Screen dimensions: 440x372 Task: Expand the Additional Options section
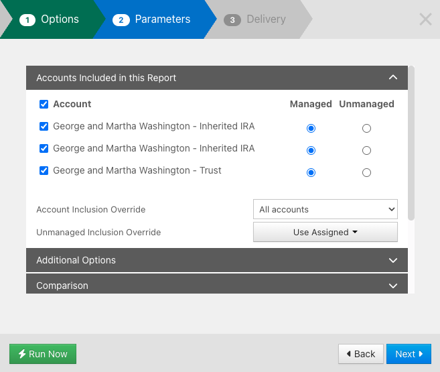216,260
